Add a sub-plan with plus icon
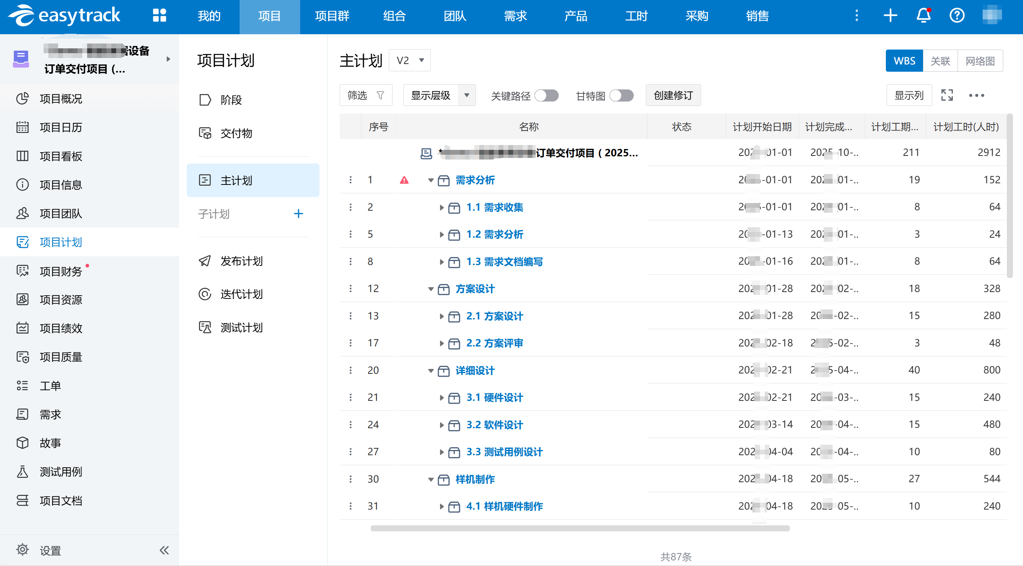This screenshot has width=1023, height=566. click(298, 214)
